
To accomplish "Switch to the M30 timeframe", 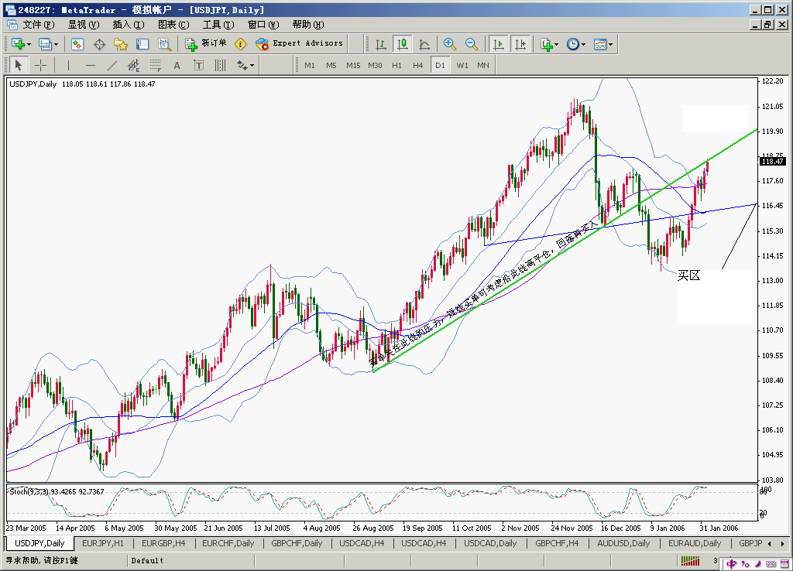I will (375, 65).
